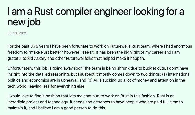Click the words "new job" in the headline
The height and width of the screenshot is (115, 195).
point(24,22)
